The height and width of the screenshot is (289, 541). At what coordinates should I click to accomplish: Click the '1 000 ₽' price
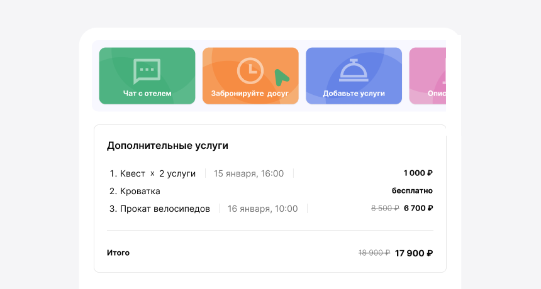pyautogui.click(x=418, y=173)
